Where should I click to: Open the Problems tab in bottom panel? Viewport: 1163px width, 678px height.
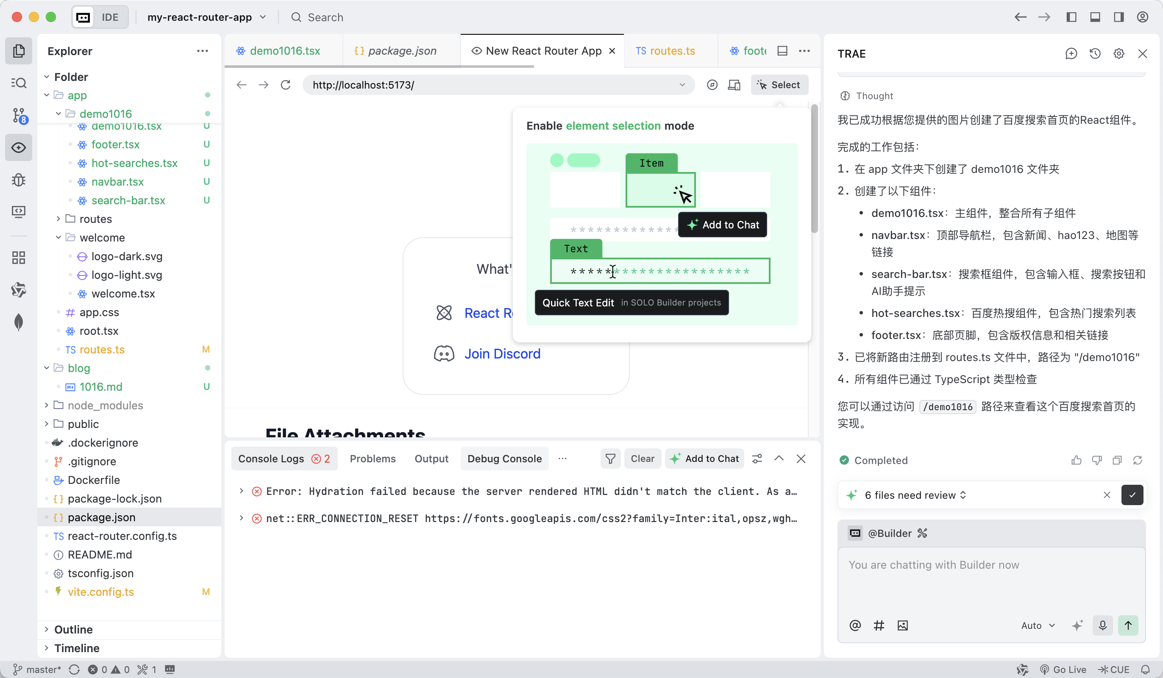[x=373, y=458]
